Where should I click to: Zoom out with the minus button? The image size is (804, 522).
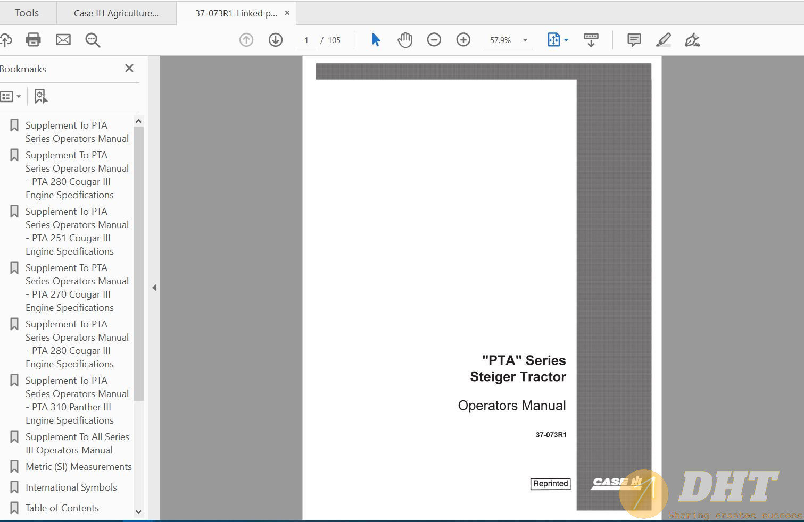click(x=434, y=40)
